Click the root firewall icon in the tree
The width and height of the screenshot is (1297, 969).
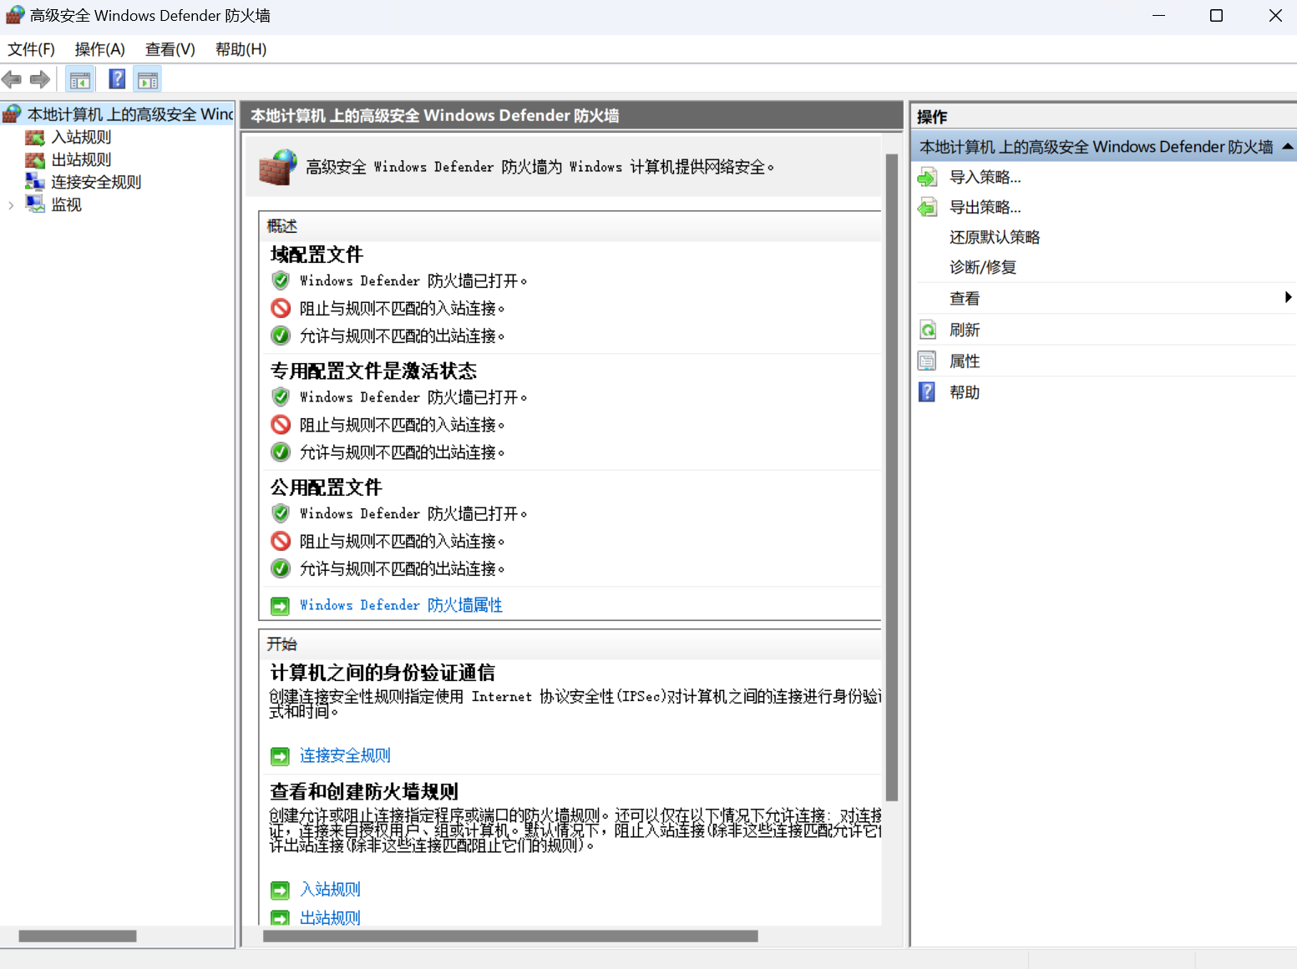[x=12, y=114]
